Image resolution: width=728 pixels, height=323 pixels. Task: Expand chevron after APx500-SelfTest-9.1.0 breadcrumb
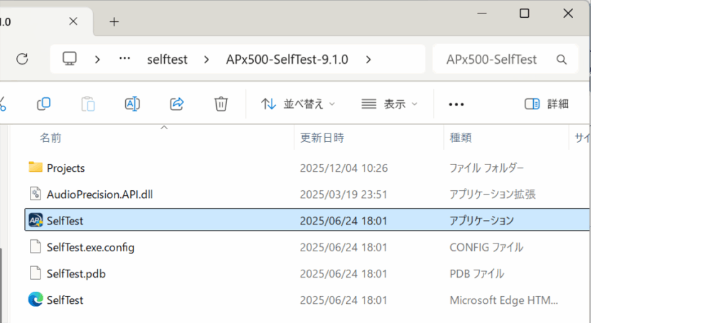(x=368, y=59)
